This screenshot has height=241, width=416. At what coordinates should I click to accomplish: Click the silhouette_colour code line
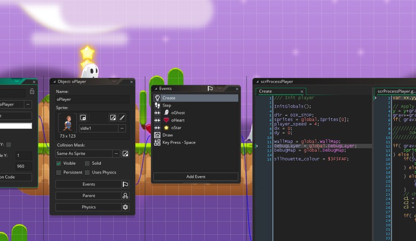(311, 159)
